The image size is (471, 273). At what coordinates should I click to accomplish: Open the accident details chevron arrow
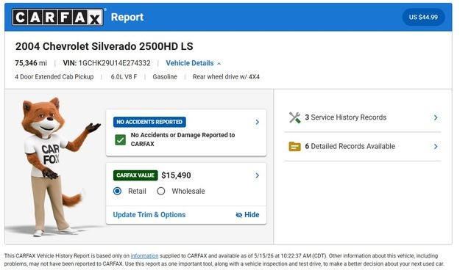coord(257,122)
